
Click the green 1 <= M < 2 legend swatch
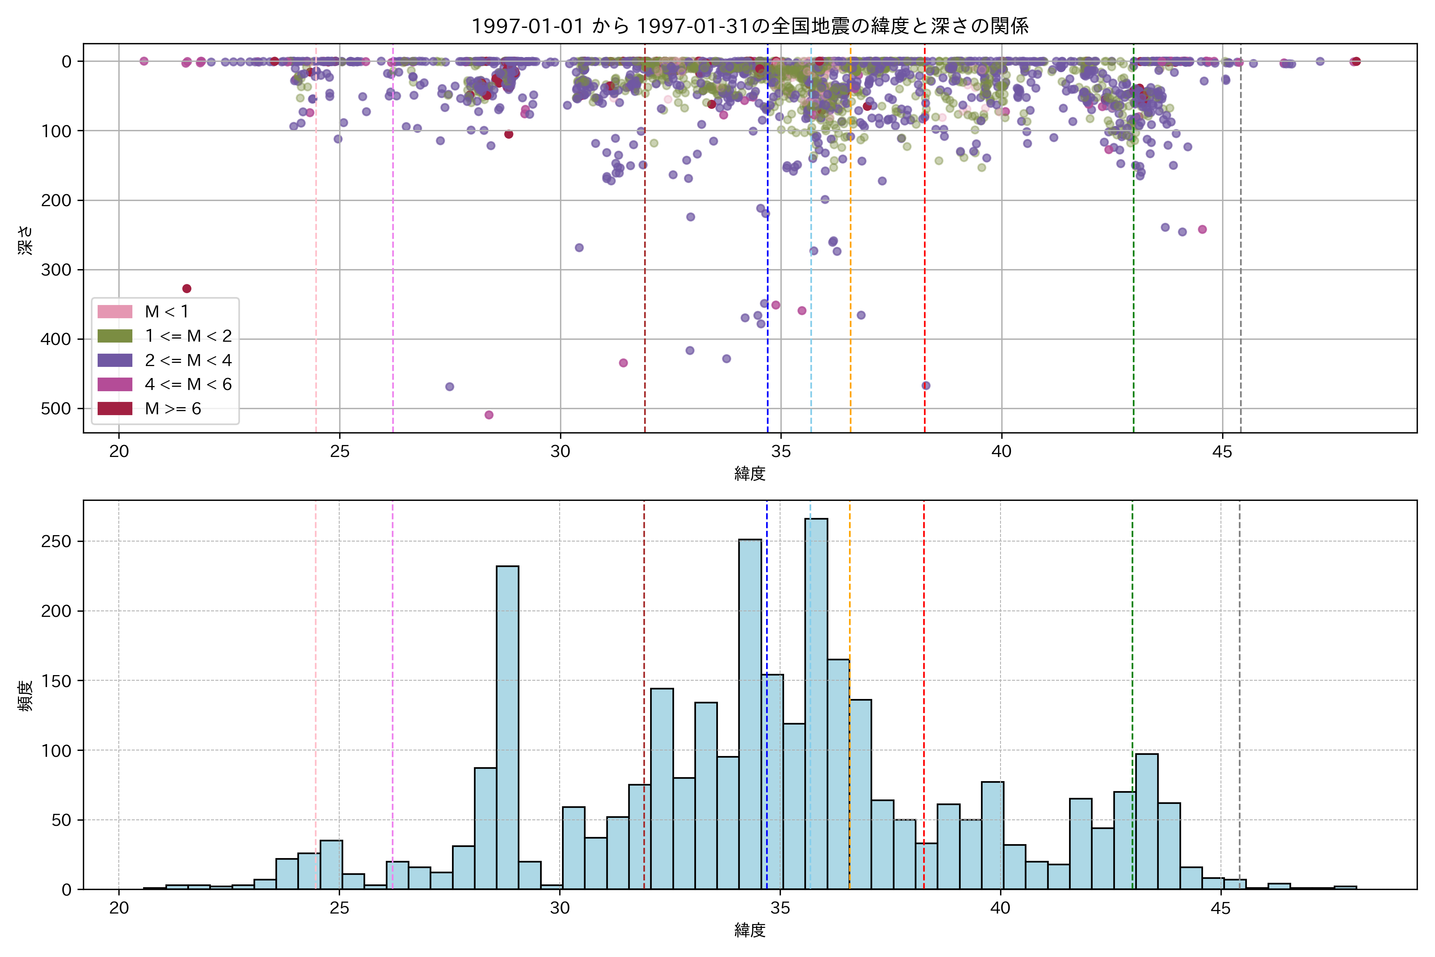point(115,336)
